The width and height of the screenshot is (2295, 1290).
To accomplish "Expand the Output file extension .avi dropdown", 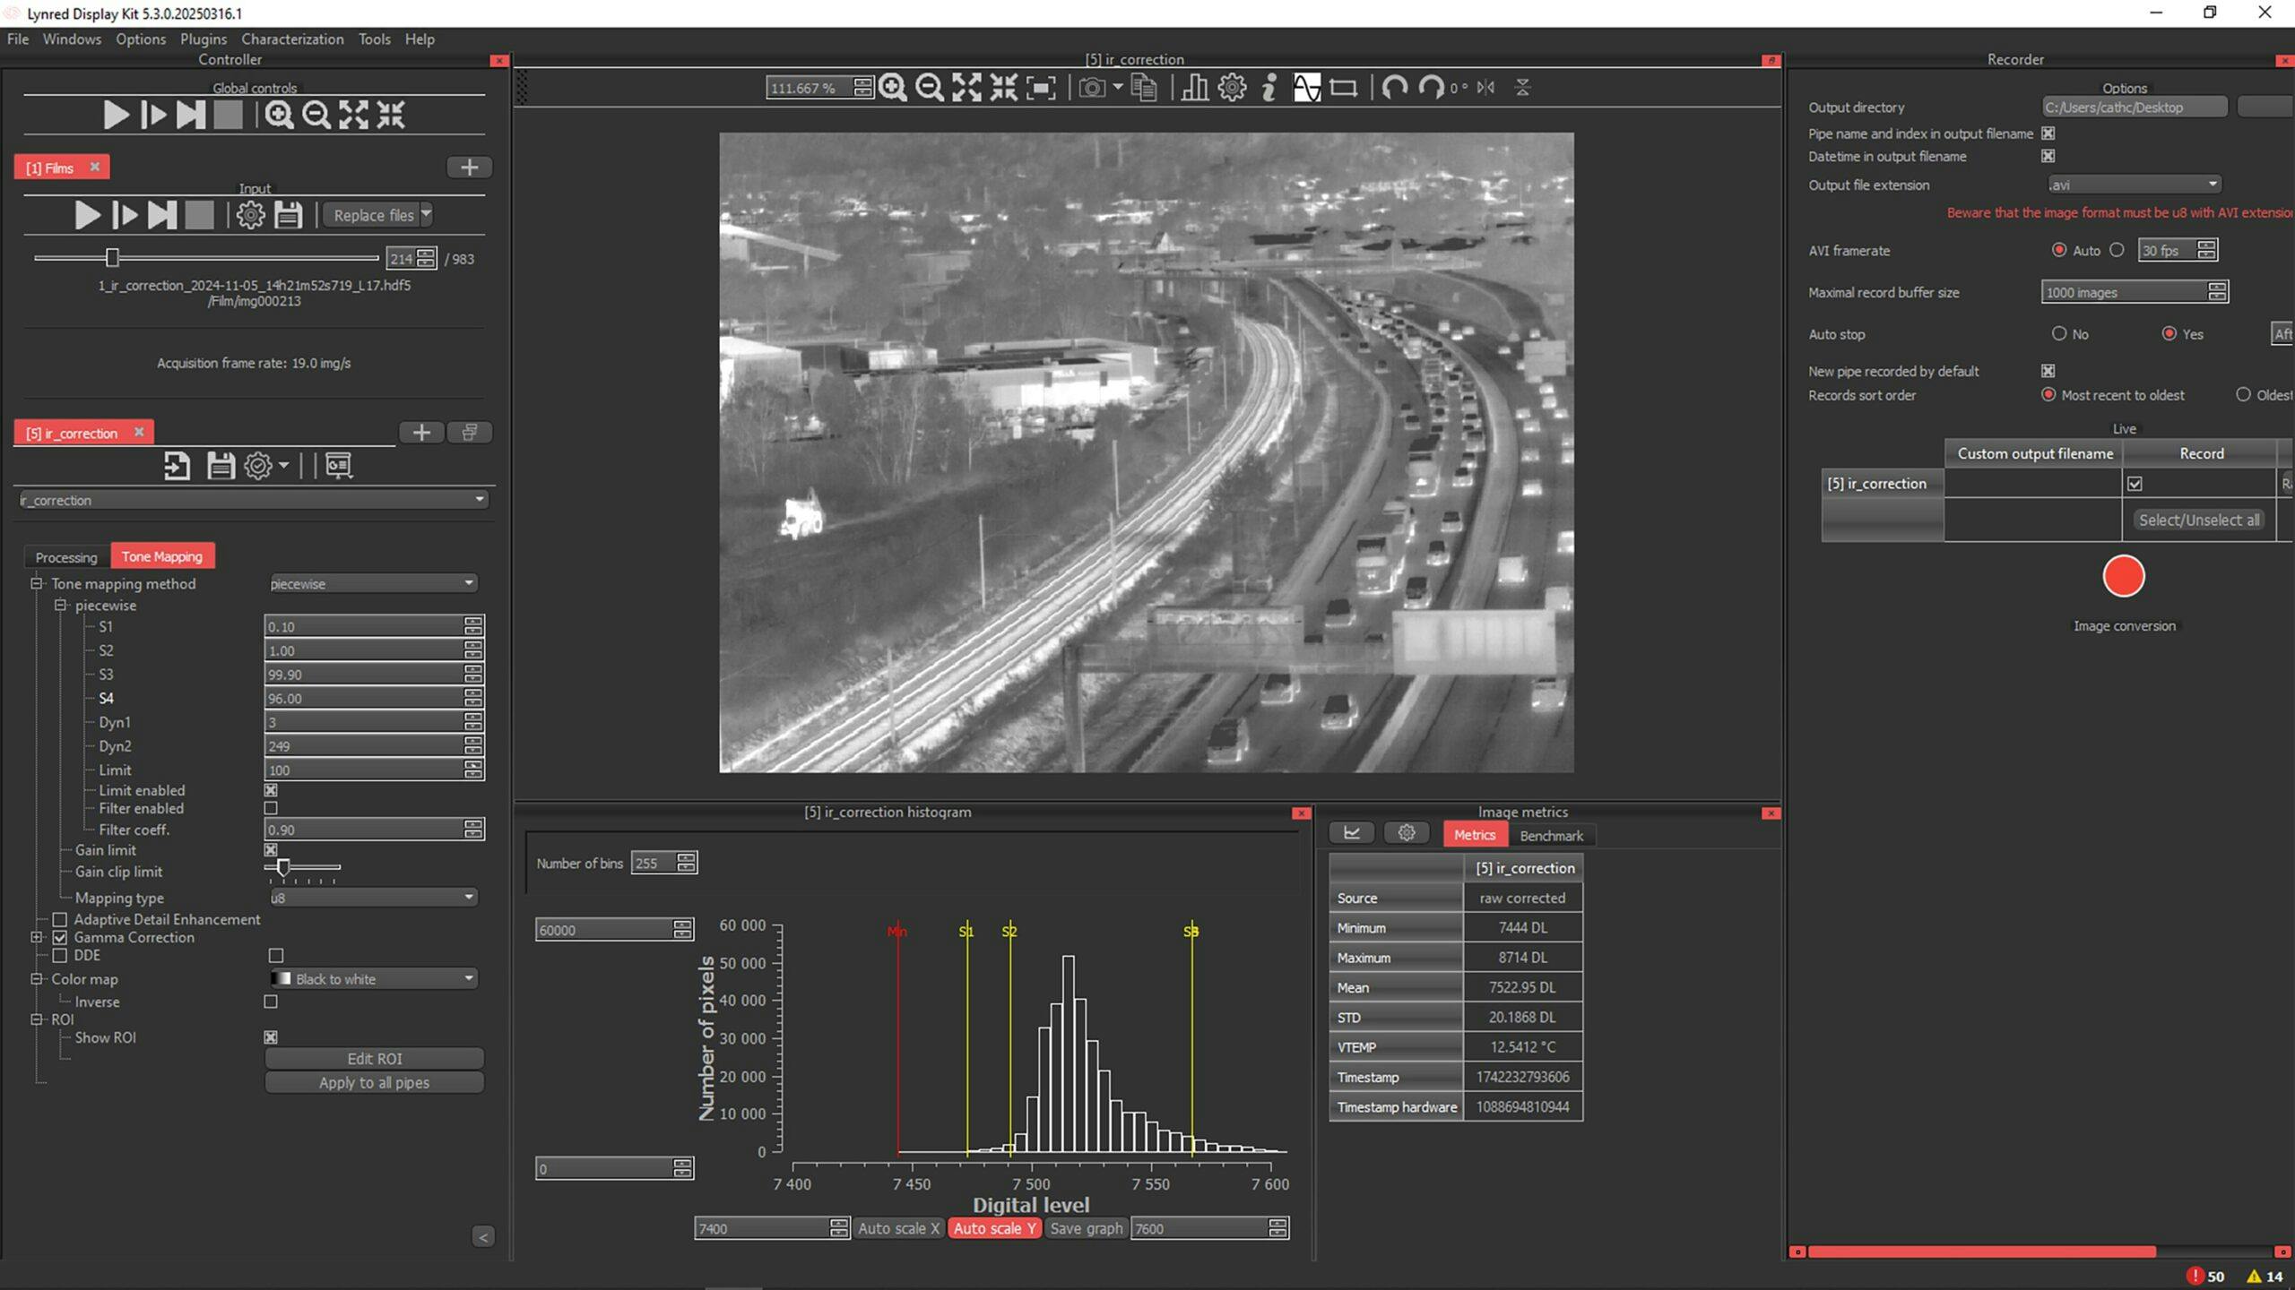I will click(2133, 185).
